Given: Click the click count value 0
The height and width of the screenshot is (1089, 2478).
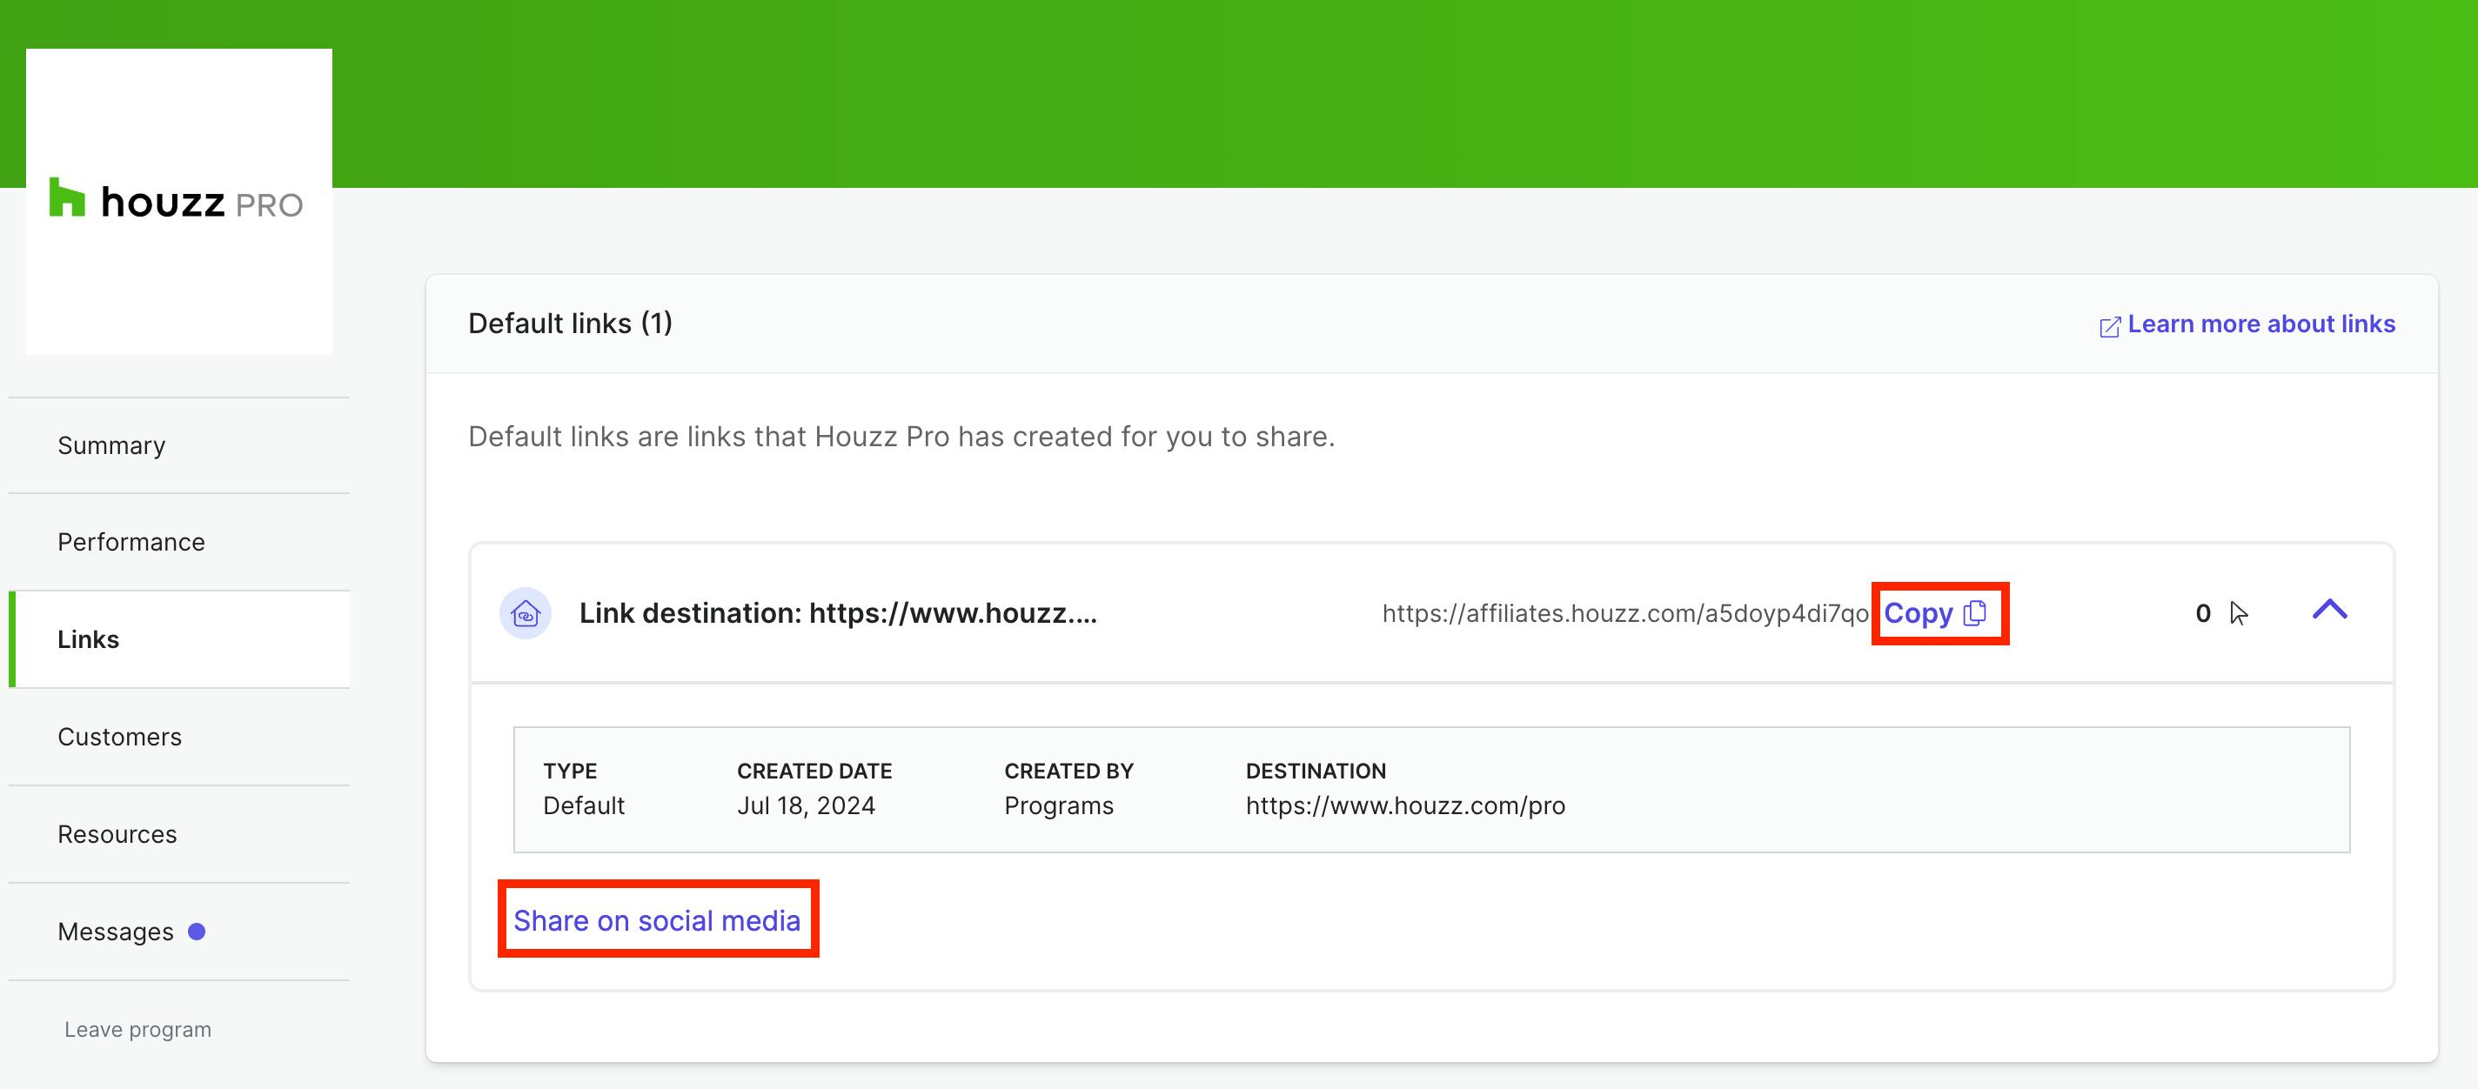Looking at the screenshot, I should click(x=2203, y=613).
